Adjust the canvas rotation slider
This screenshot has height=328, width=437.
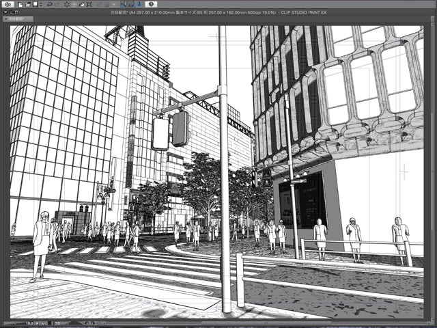76,323
